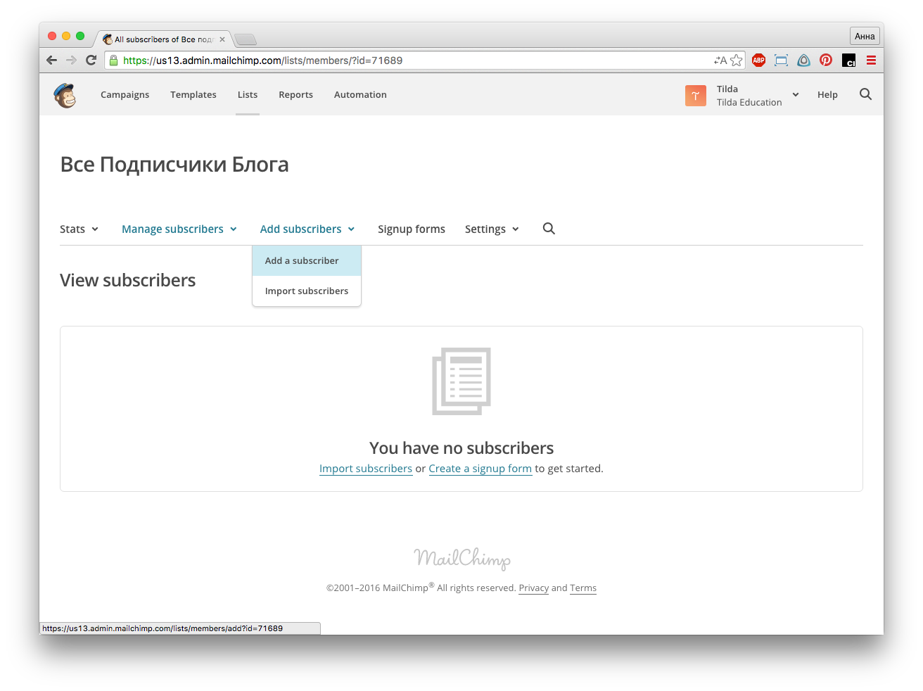
Task: Go to the Campaigns tab
Action: click(125, 95)
